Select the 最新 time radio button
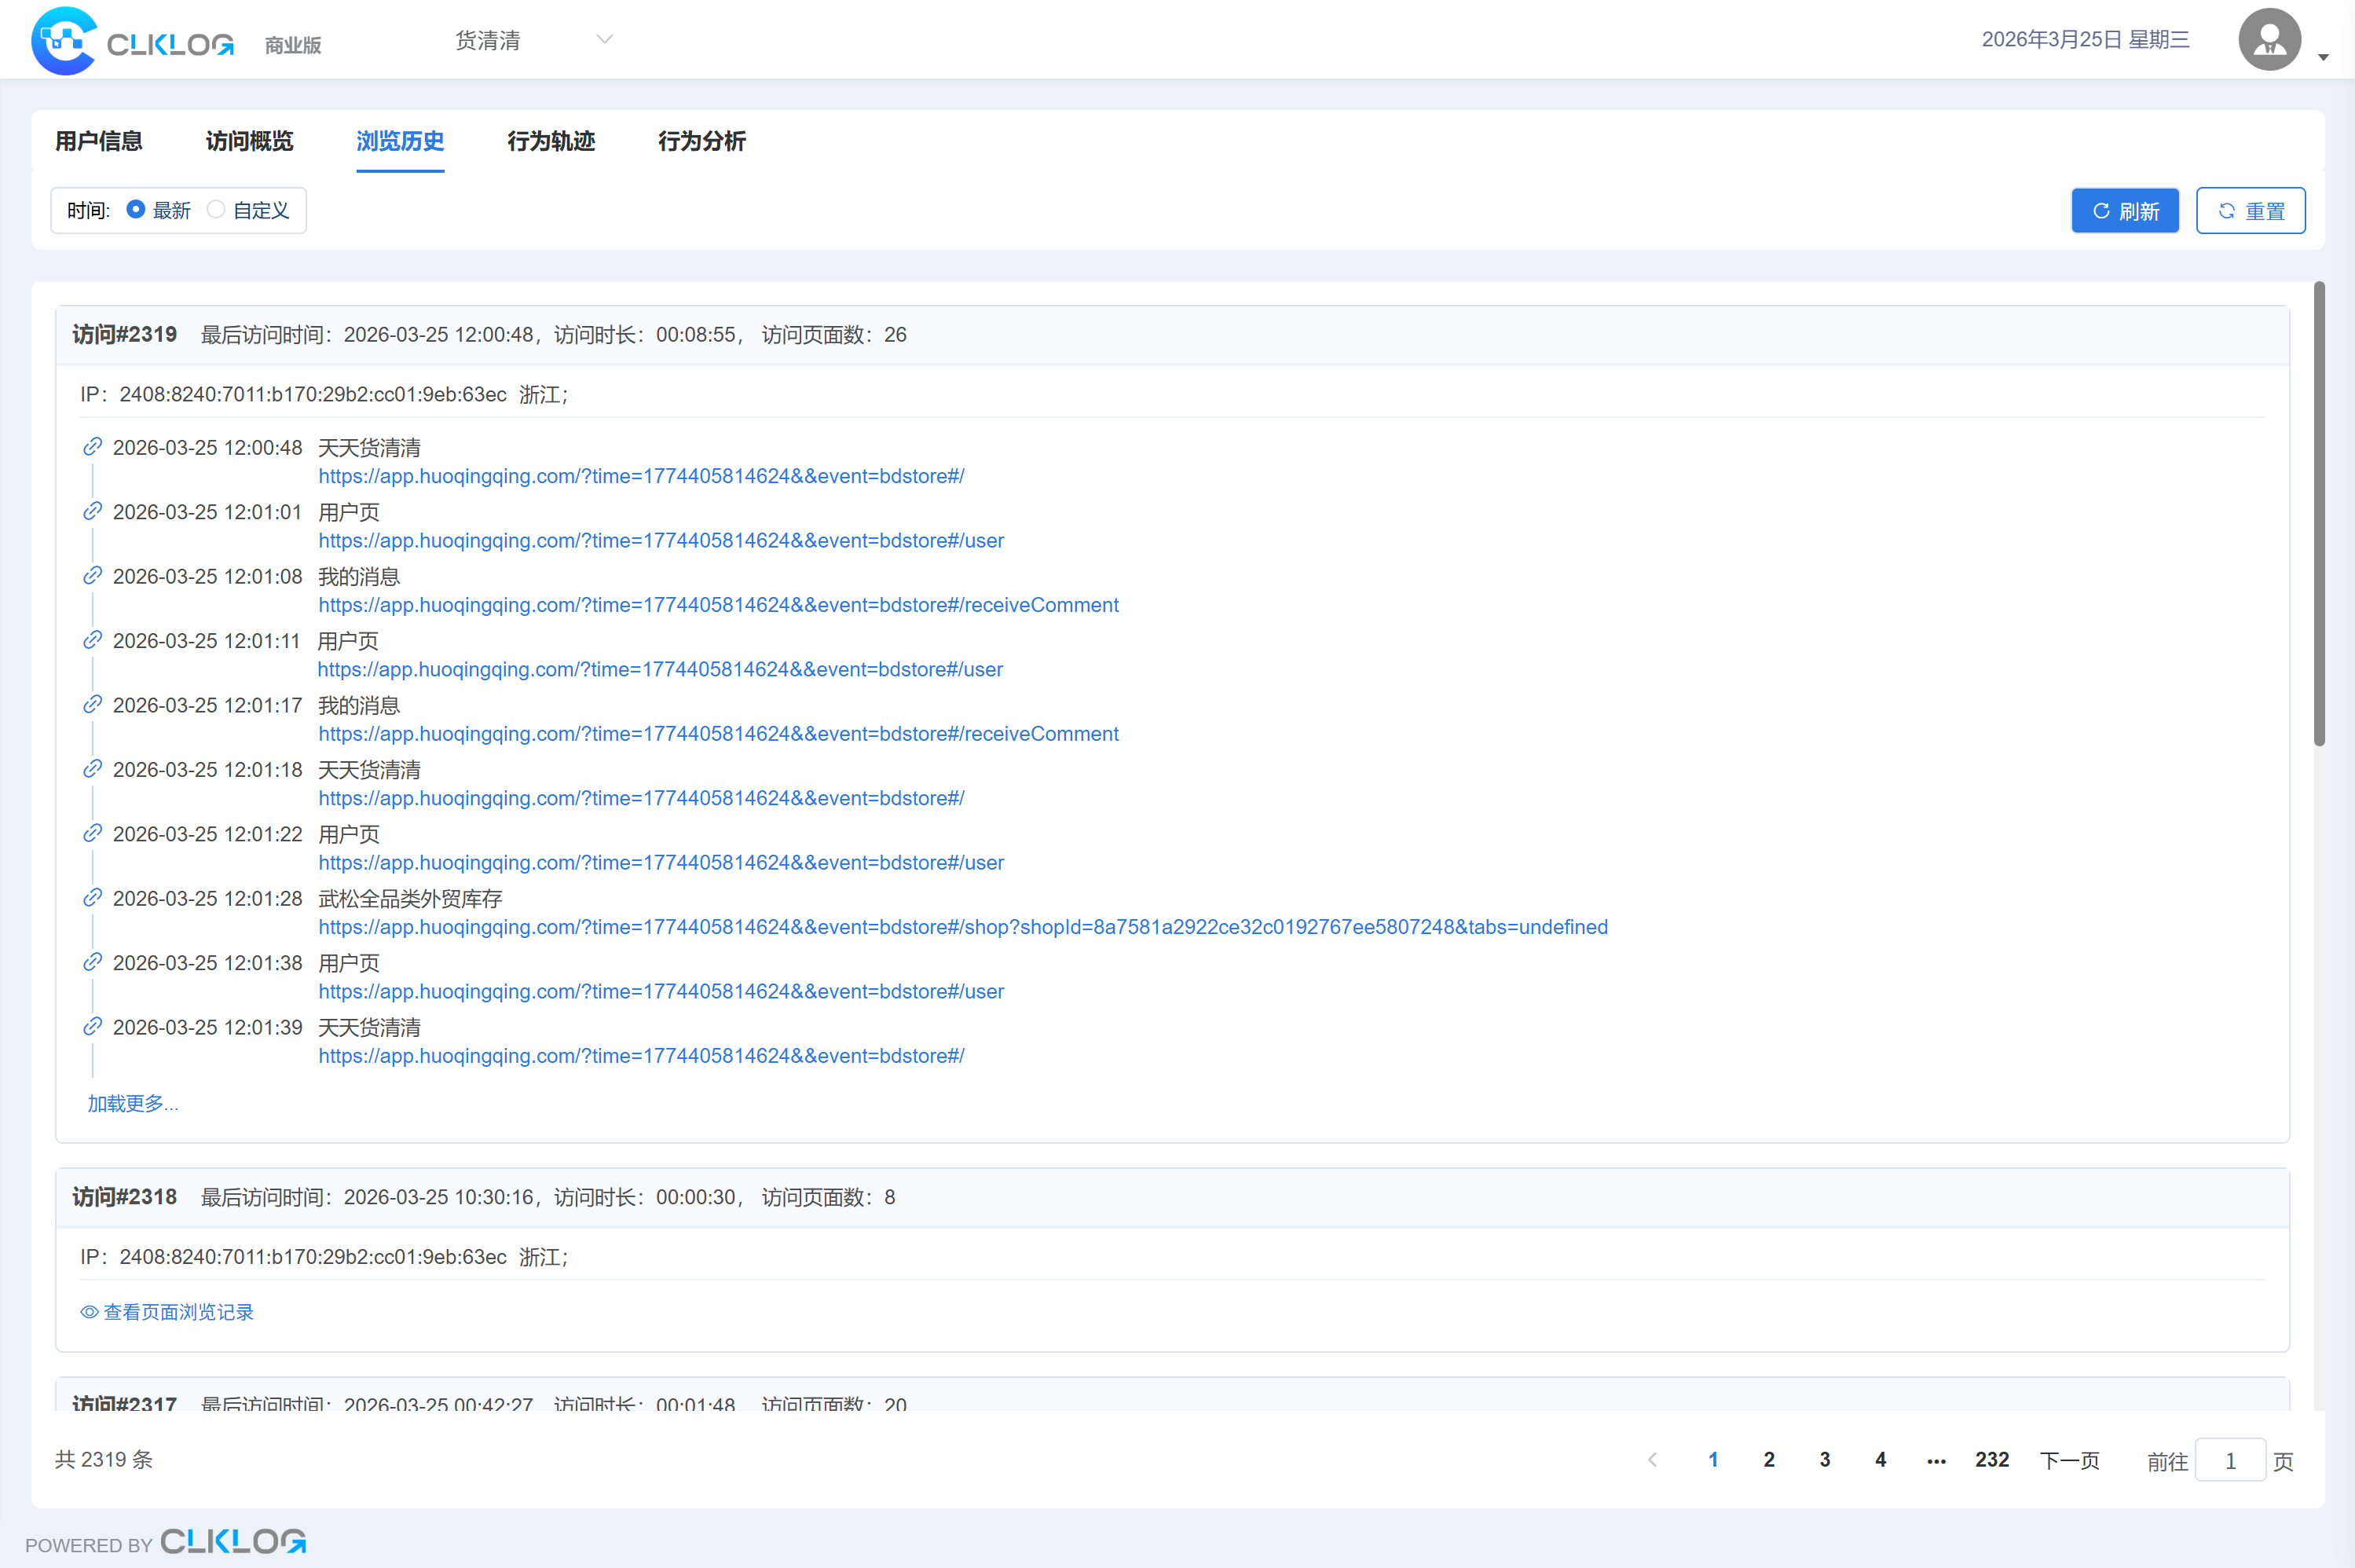The image size is (2355, 1568). (x=136, y=210)
